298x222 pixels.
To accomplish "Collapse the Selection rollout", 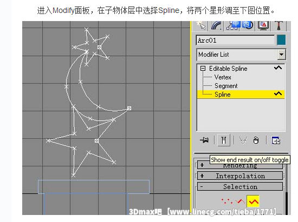I will (240, 187).
